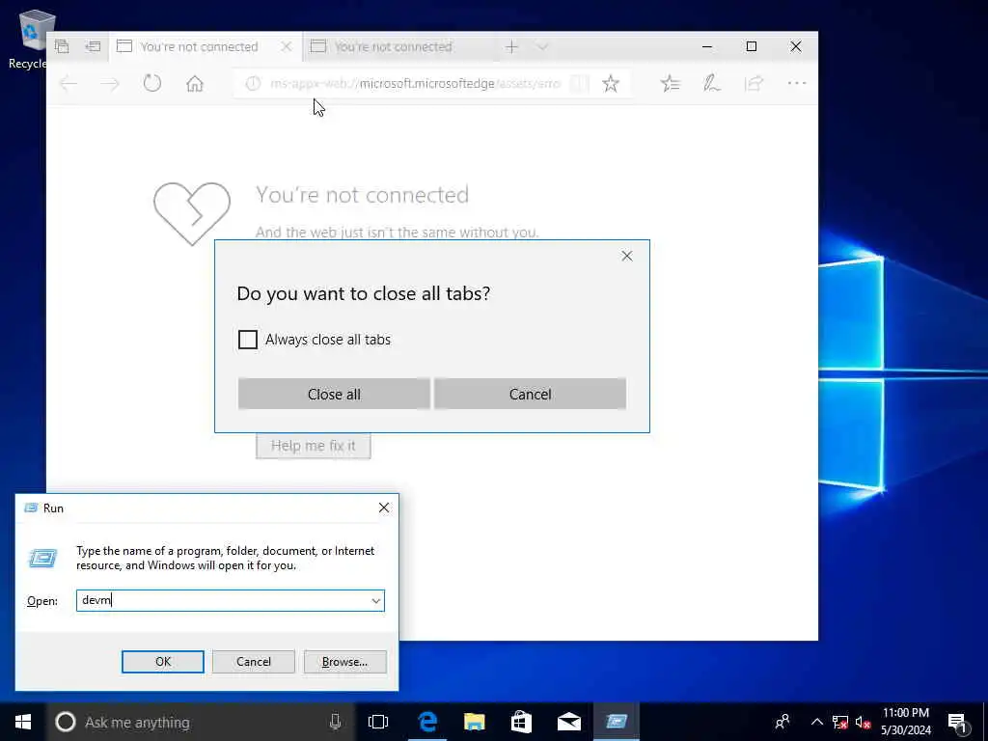This screenshot has height=741, width=988.
Task: Close the first Edge tab
Action: pyautogui.click(x=286, y=46)
